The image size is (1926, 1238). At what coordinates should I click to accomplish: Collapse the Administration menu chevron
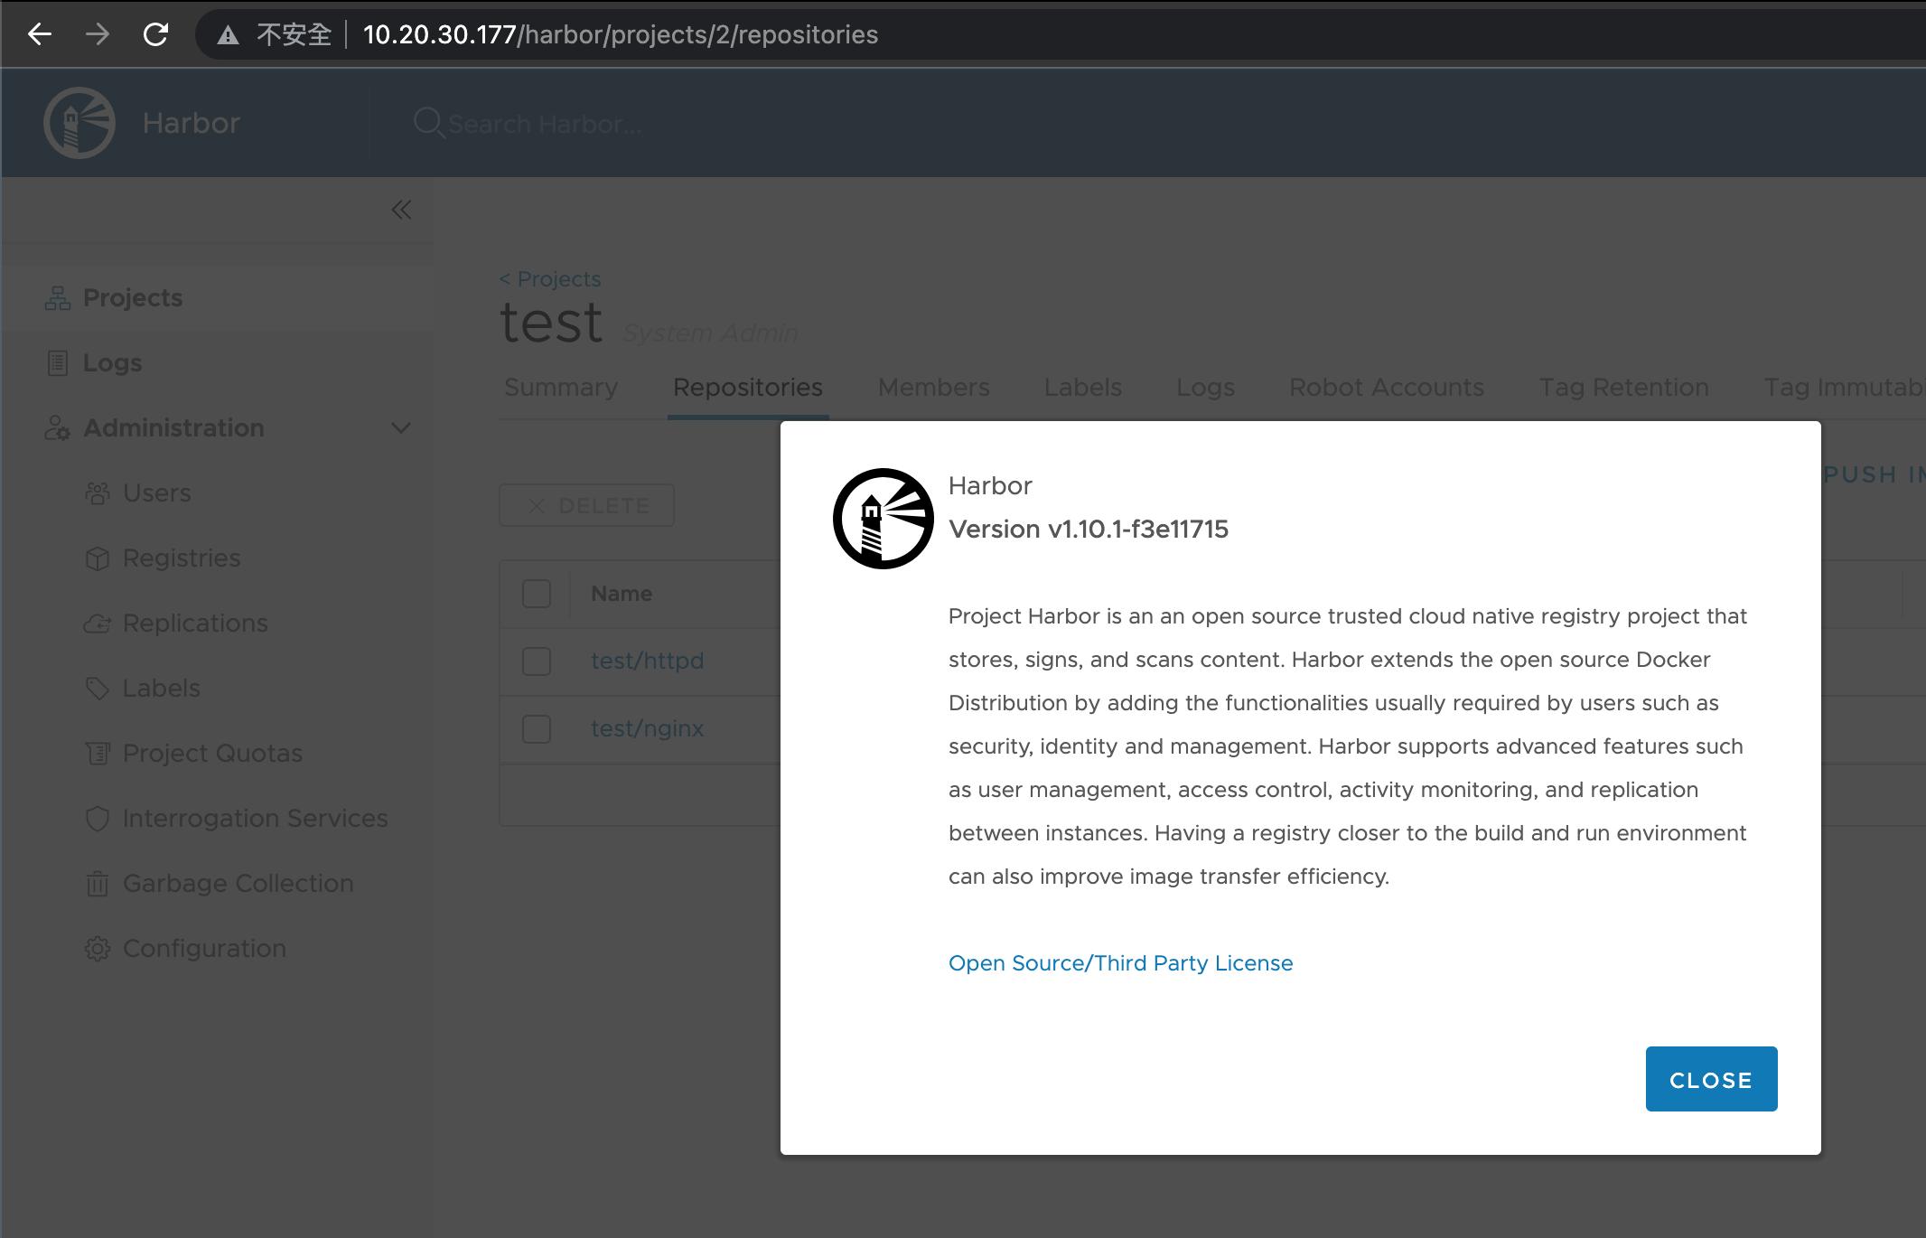click(x=401, y=428)
